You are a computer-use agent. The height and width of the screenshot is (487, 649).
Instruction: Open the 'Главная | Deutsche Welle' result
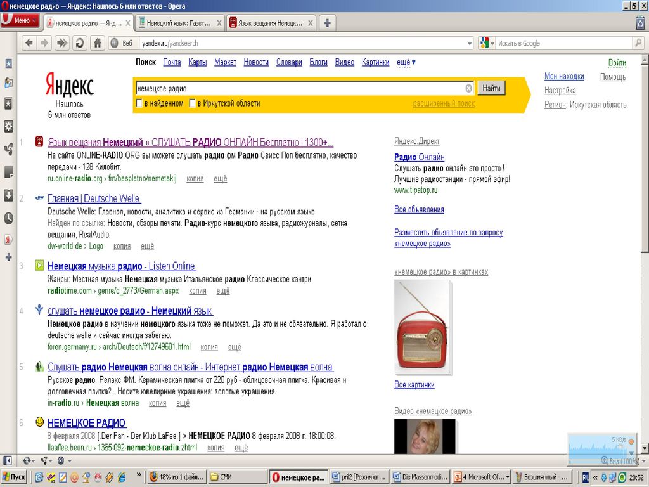coord(94,198)
